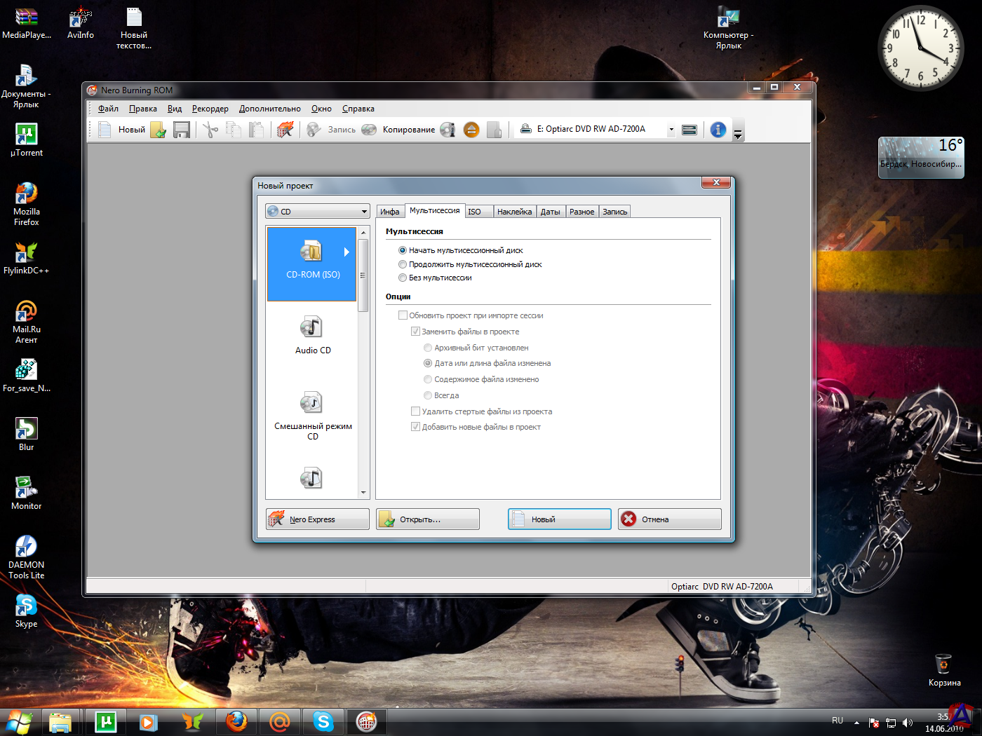Expand the toolbar options overflow arrow
Viewport: 982px width, 736px height.
(x=738, y=135)
